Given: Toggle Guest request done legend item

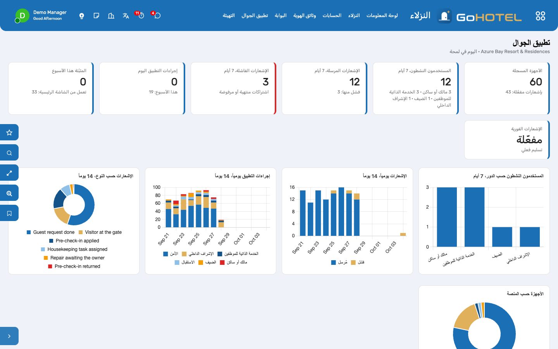Looking at the screenshot, I should coord(50,232).
